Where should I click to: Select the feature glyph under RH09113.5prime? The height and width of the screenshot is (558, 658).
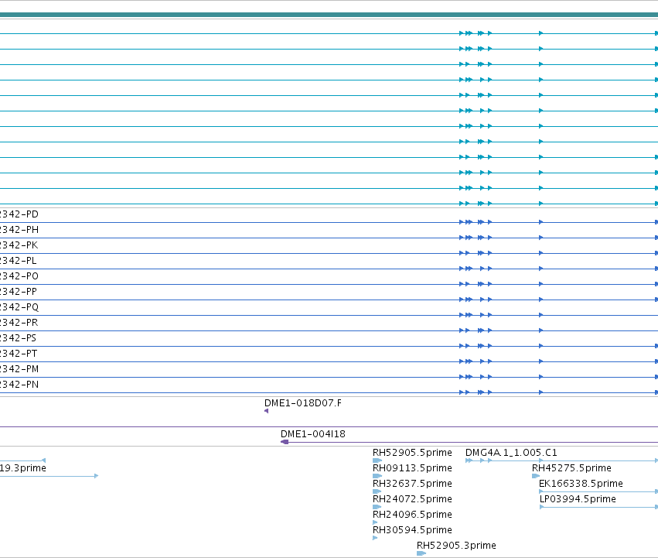377,476
